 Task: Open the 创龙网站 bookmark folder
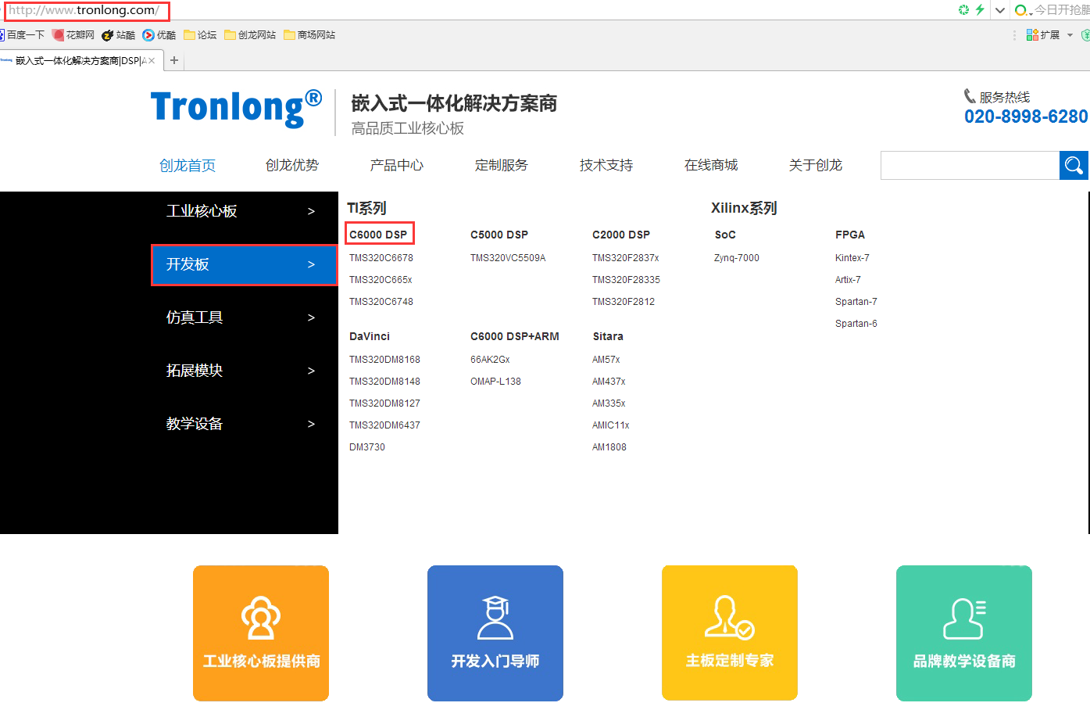(251, 35)
